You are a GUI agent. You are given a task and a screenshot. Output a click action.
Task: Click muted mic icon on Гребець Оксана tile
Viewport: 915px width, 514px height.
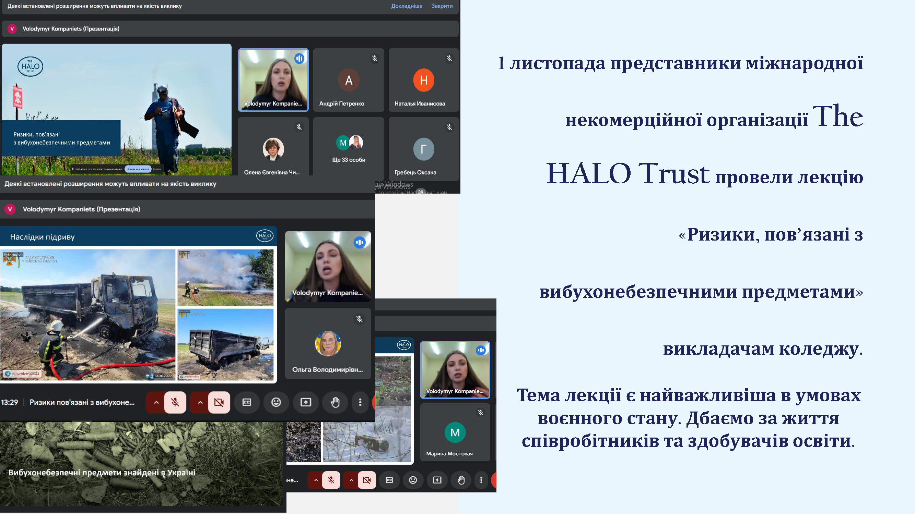(x=449, y=127)
